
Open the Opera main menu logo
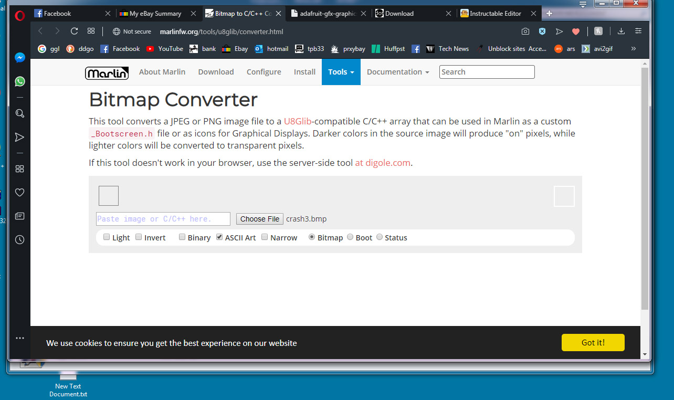point(20,15)
